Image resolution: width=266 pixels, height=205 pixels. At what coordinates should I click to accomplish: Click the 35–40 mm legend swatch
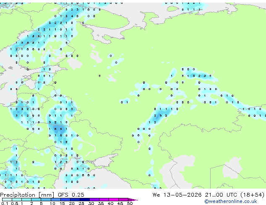click(x=104, y=200)
